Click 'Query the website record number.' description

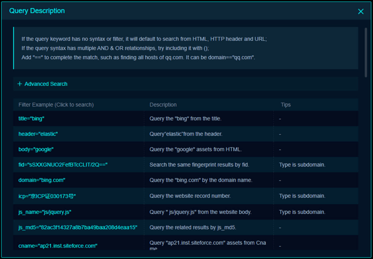(190, 196)
